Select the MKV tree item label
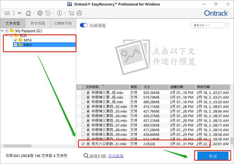Screen dimensions: 234x164 pos(28,45)
